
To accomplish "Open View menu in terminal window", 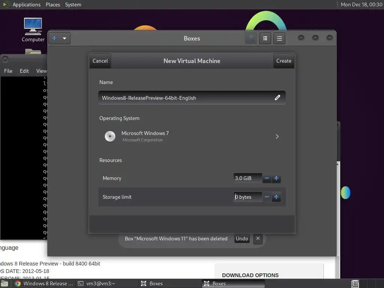I will pyautogui.click(x=41, y=71).
